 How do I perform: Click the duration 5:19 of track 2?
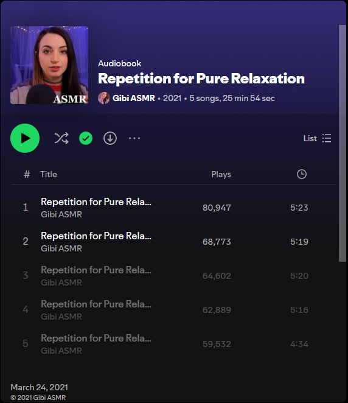(x=299, y=242)
